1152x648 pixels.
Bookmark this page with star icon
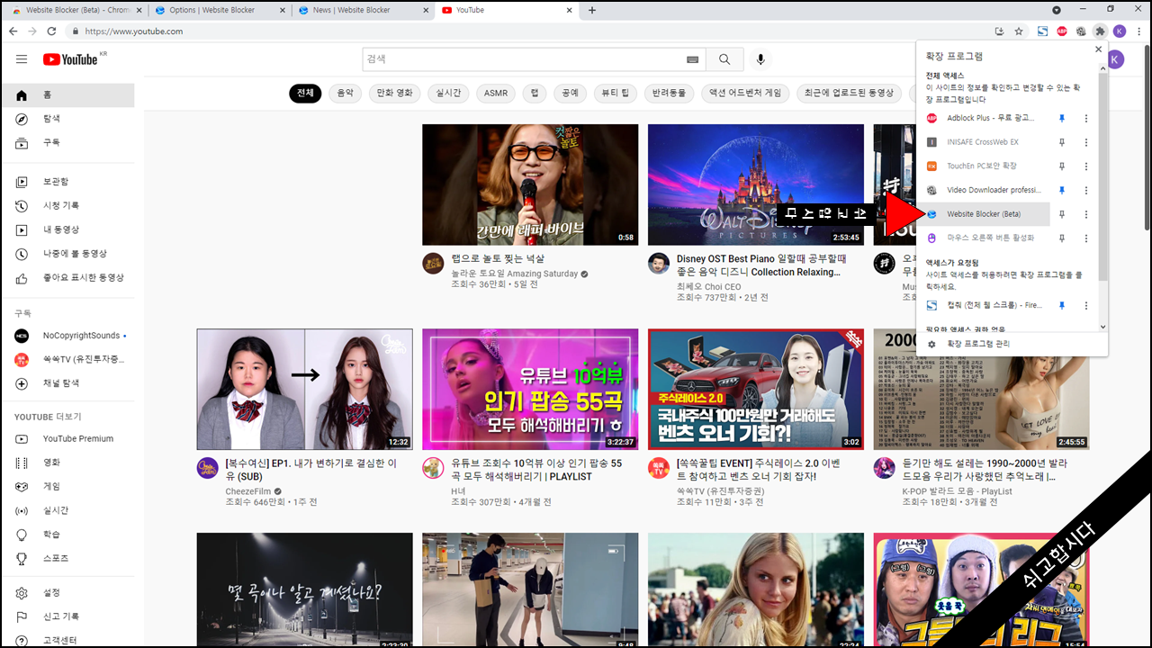click(1019, 31)
